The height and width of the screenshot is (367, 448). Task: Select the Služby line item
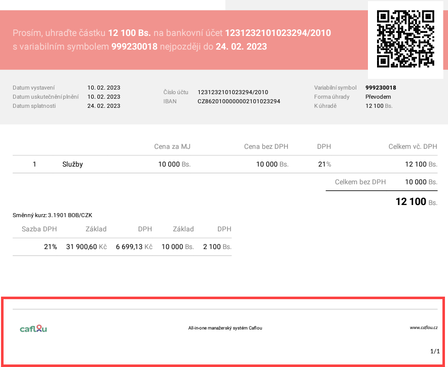click(x=72, y=165)
